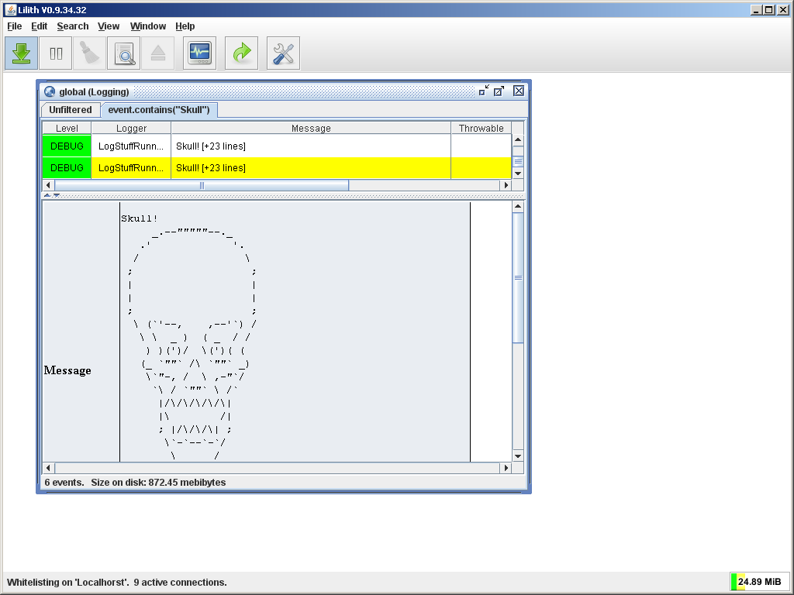Click the down arrow of the message scrollbar

pyautogui.click(x=517, y=456)
